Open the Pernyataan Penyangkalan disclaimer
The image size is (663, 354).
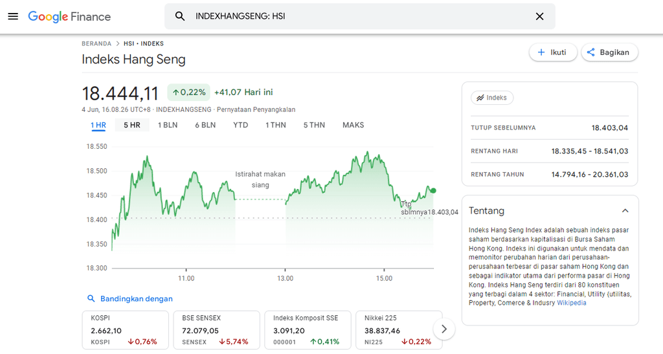click(256, 109)
